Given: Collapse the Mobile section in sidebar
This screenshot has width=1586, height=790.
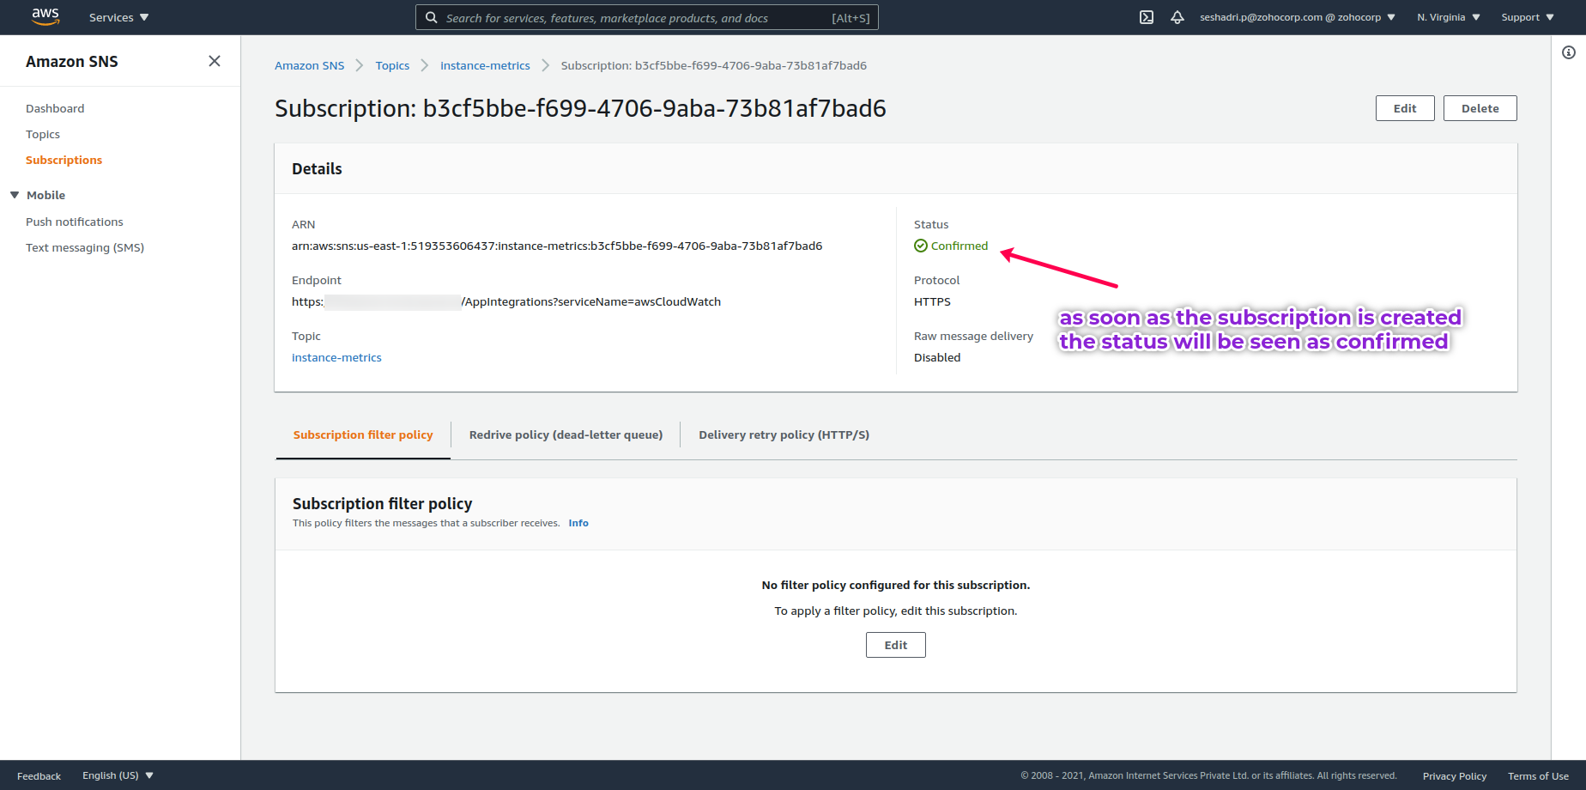Looking at the screenshot, I should coord(15,195).
